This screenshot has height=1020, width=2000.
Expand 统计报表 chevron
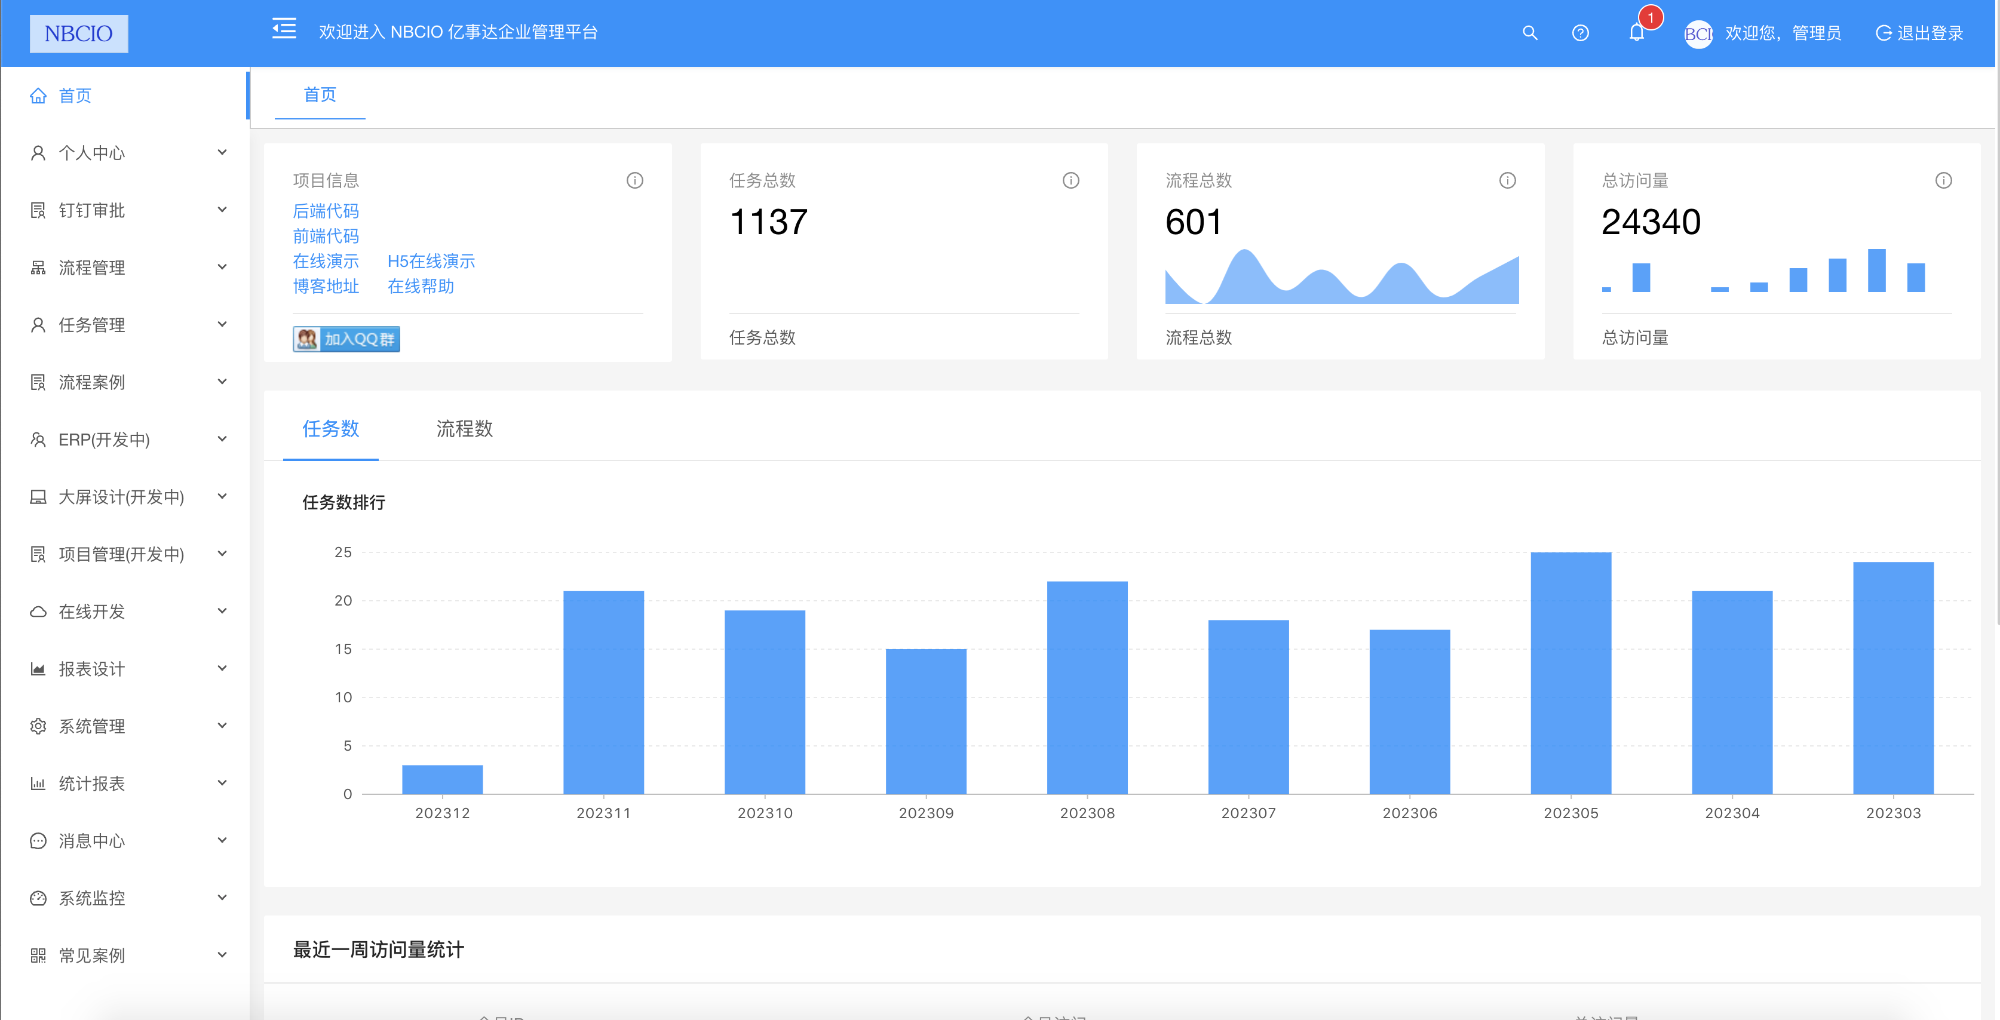click(x=222, y=782)
